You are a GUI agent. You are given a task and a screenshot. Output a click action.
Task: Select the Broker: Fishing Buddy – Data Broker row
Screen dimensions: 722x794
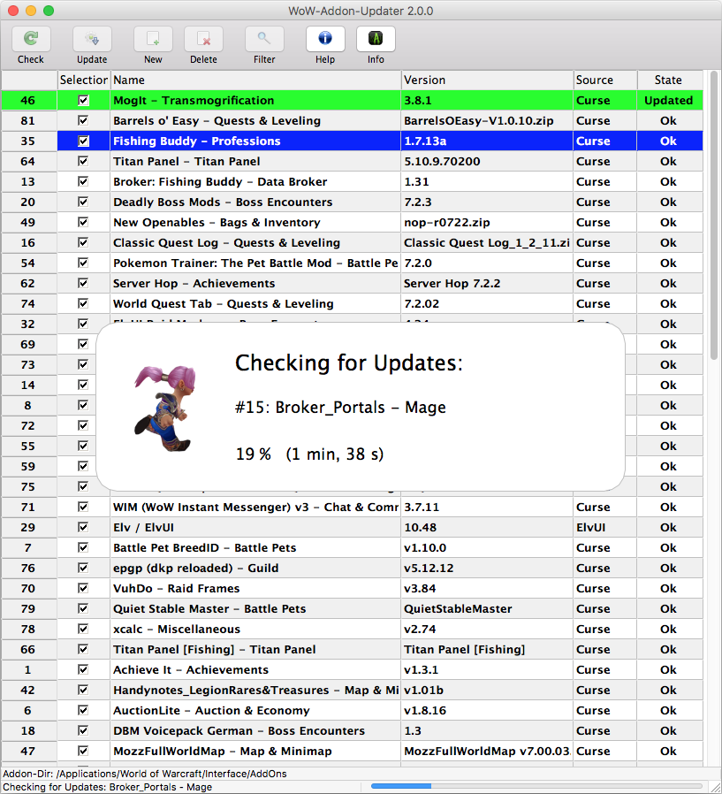(352, 182)
